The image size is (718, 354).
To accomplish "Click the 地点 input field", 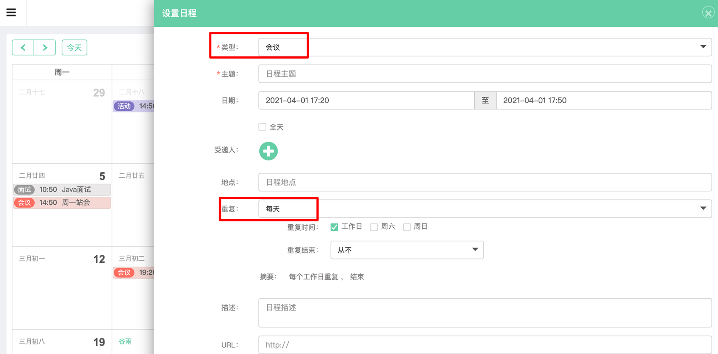I will coord(485,182).
